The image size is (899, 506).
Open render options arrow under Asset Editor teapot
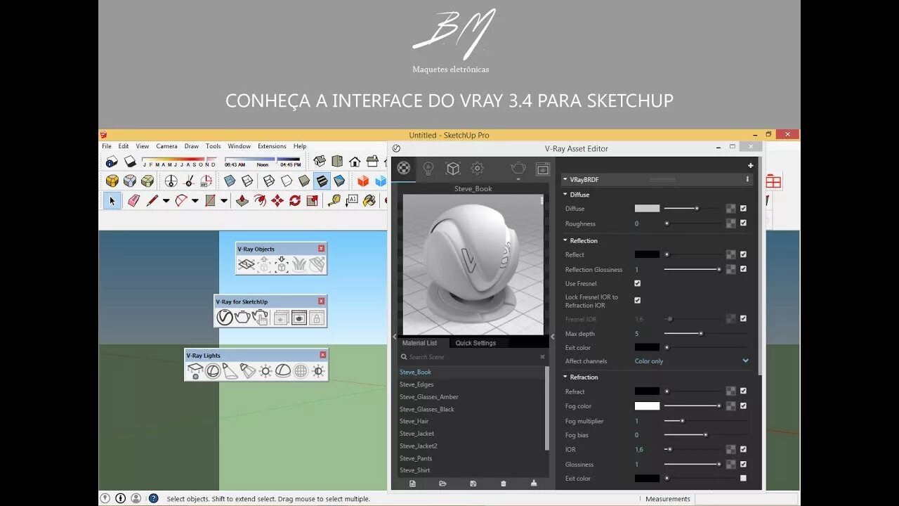[x=518, y=179]
